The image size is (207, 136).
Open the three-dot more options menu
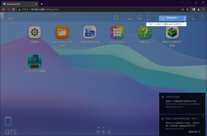185,18
